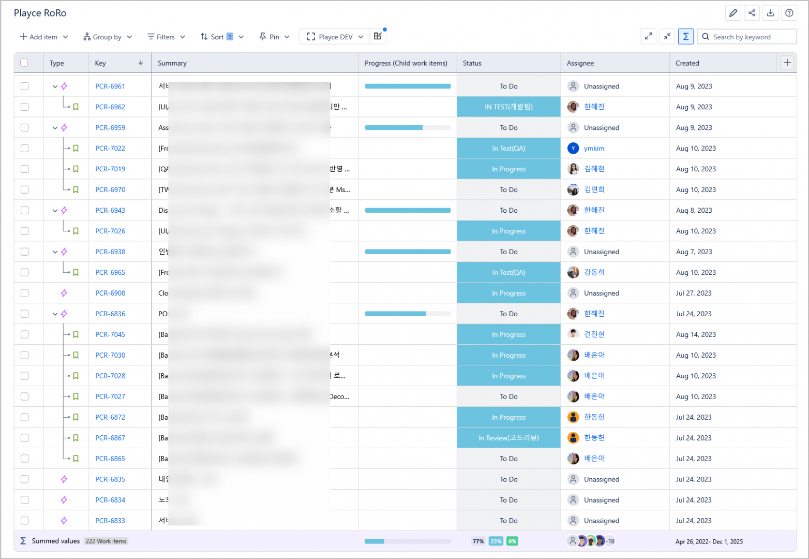
Task: Toggle the sigma summed values button
Action: pos(685,36)
